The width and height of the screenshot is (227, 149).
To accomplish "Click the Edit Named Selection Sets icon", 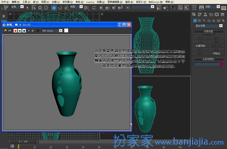I will [128, 8].
